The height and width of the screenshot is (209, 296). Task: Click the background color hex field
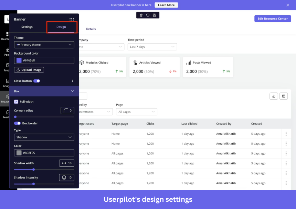[44, 60]
